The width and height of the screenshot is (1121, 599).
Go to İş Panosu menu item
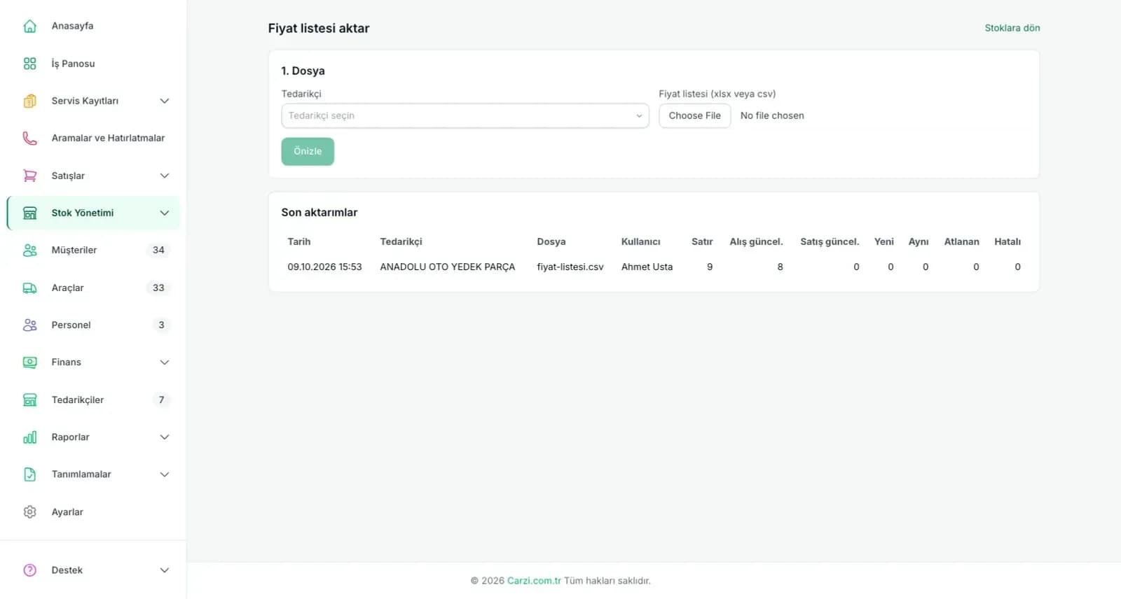point(93,64)
